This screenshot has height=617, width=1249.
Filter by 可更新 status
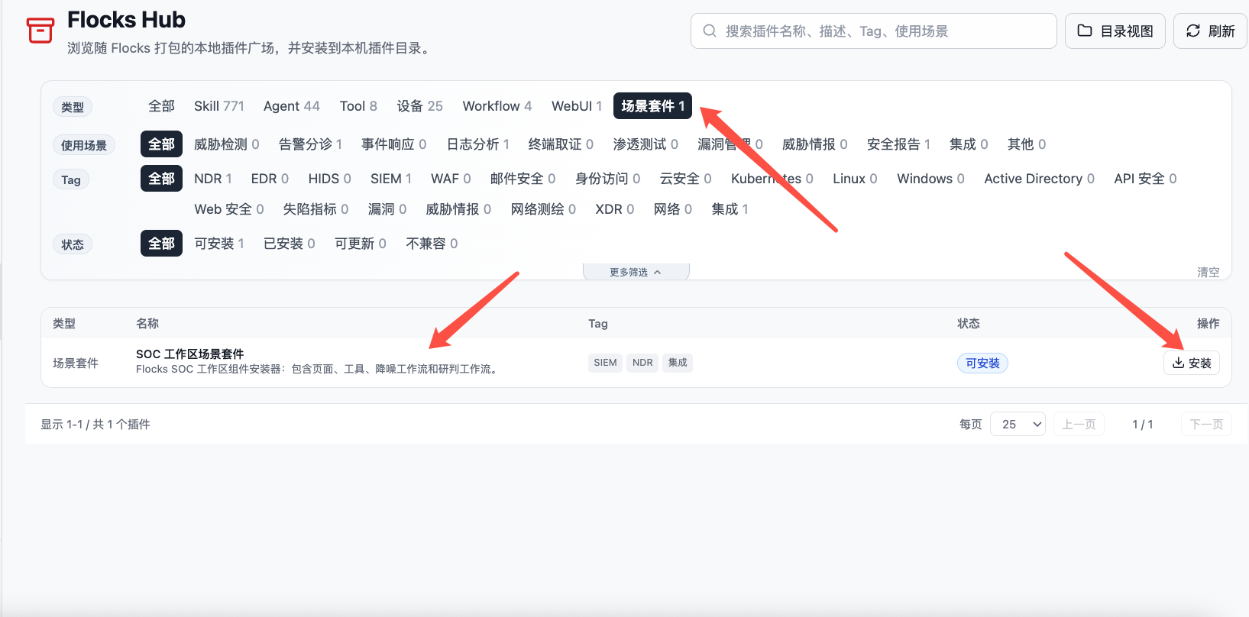[x=361, y=244]
